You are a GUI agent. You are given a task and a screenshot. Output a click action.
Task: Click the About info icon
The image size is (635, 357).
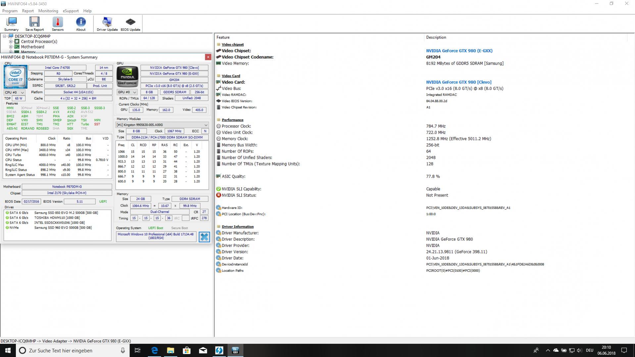pyautogui.click(x=81, y=24)
